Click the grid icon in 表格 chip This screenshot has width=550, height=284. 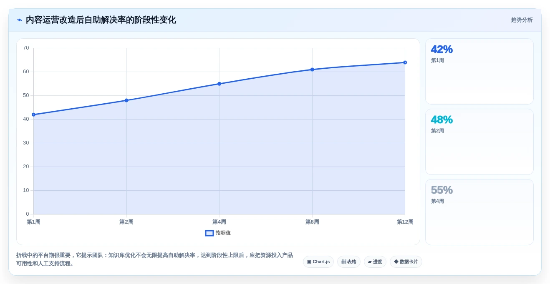[x=343, y=262]
